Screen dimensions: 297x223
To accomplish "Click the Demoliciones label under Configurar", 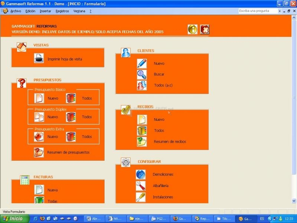I will pos(163,174).
